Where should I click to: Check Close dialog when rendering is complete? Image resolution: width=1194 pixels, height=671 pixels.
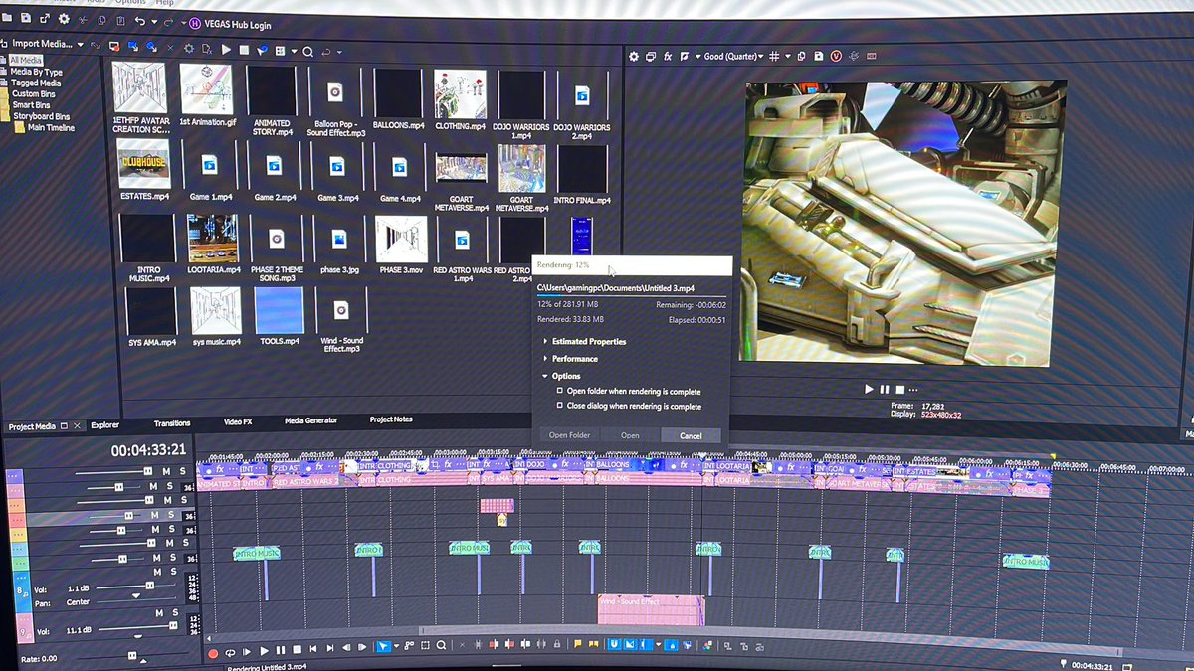559,406
